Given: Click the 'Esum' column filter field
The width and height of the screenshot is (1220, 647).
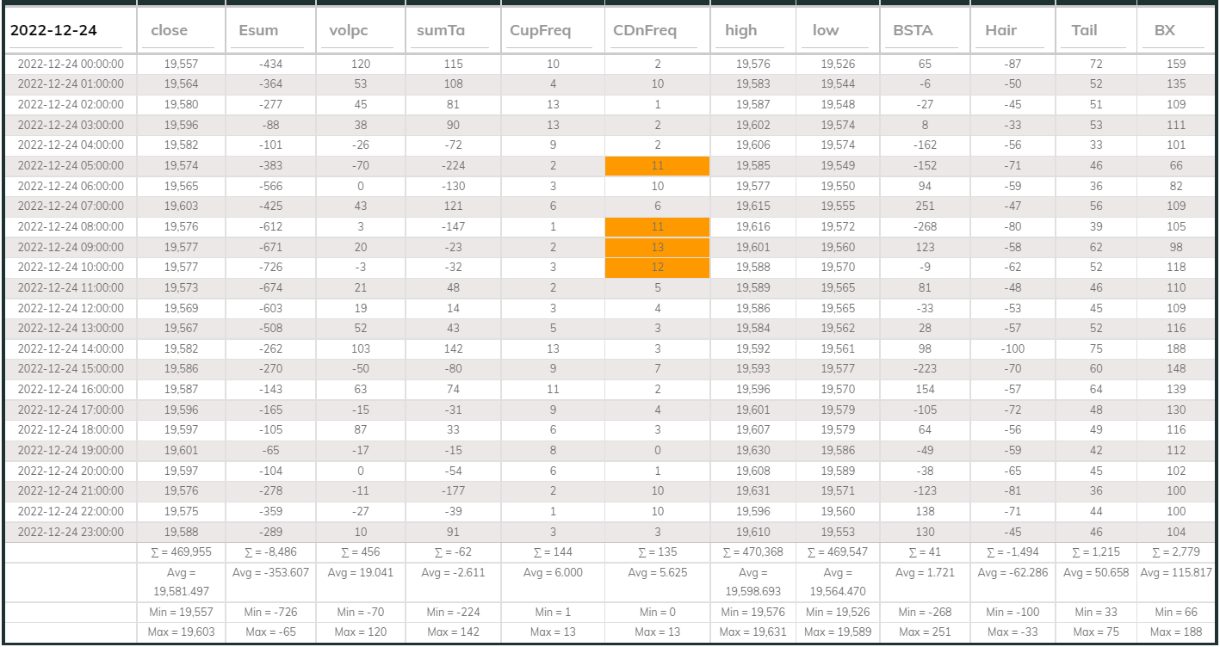Looking at the screenshot, I should tap(269, 31).
